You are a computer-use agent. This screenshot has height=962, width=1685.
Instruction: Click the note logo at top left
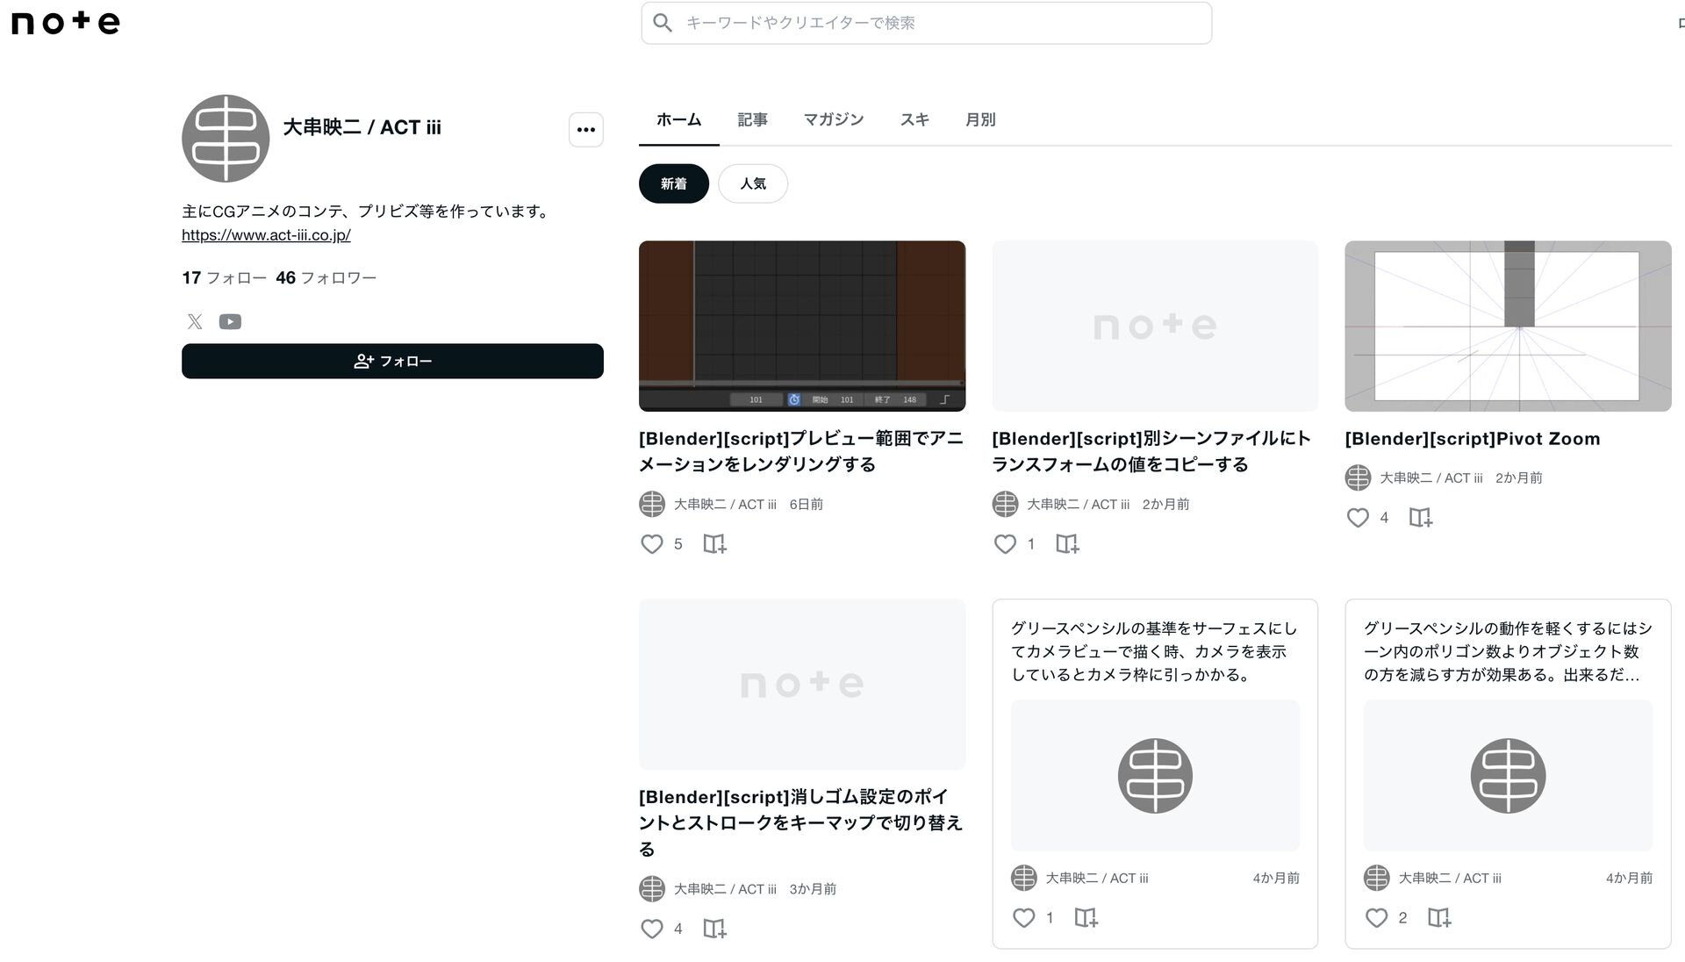66,22
